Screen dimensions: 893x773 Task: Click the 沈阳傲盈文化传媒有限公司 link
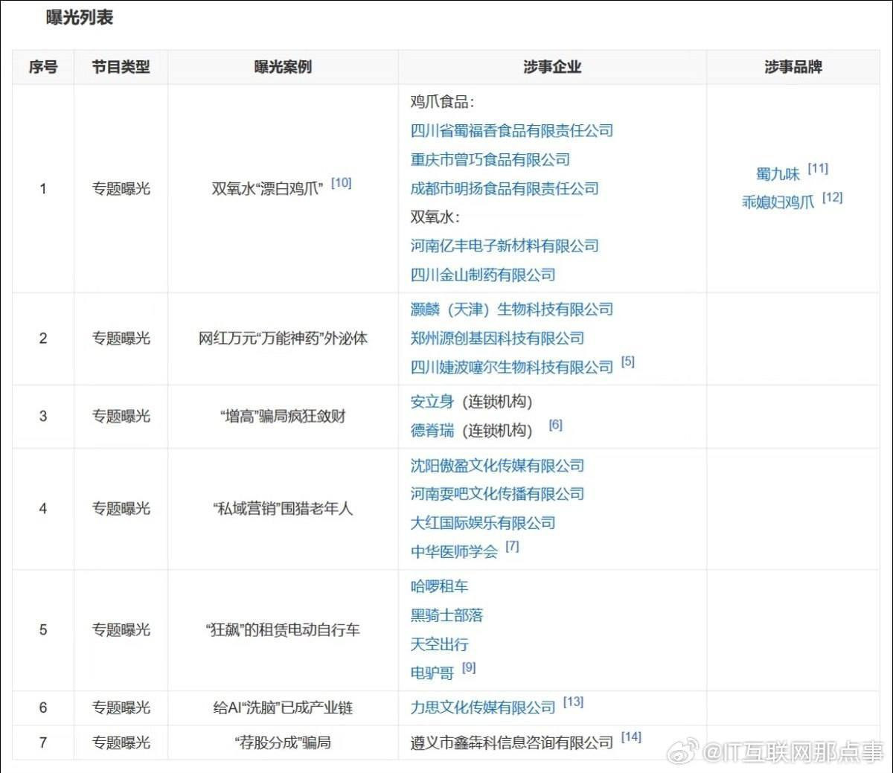[493, 465]
